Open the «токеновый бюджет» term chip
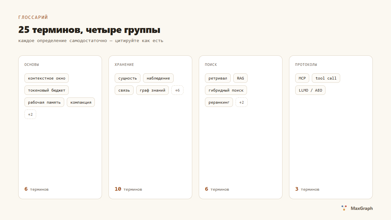 coord(47,90)
